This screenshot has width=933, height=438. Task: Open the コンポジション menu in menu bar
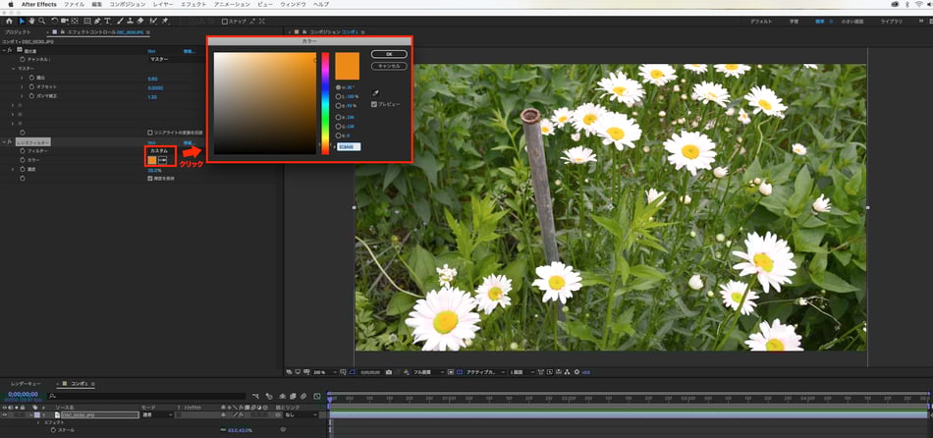(127, 5)
